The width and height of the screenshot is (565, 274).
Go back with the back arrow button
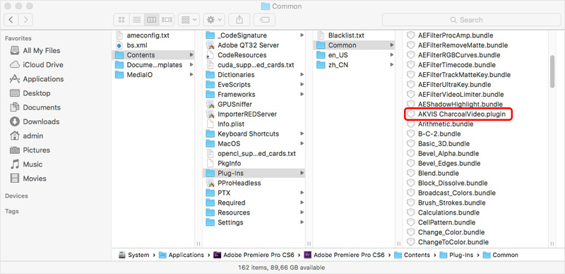coord(11,20)
